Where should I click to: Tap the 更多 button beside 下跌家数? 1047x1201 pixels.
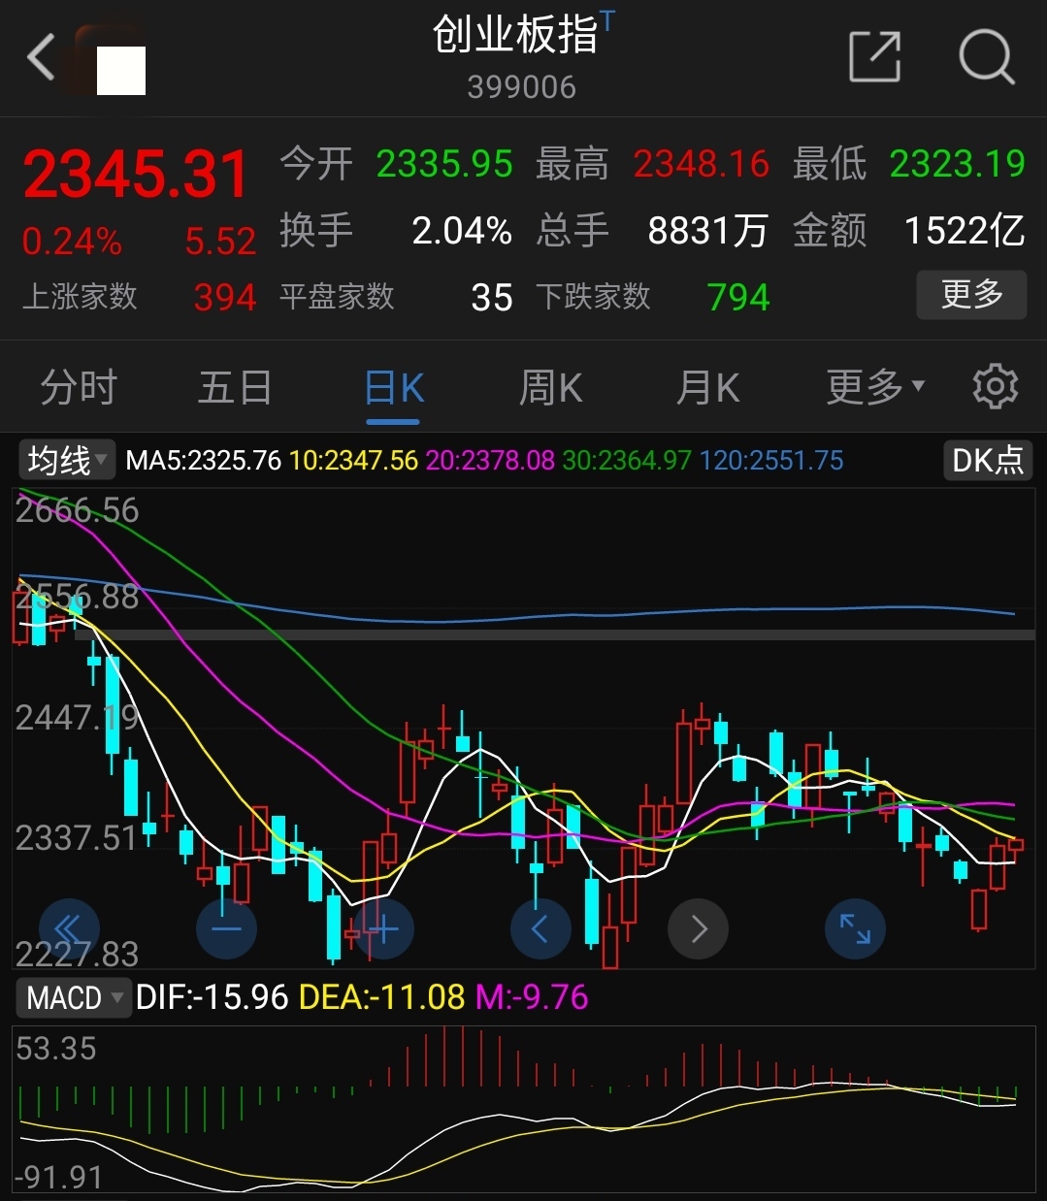coord(971,295)
